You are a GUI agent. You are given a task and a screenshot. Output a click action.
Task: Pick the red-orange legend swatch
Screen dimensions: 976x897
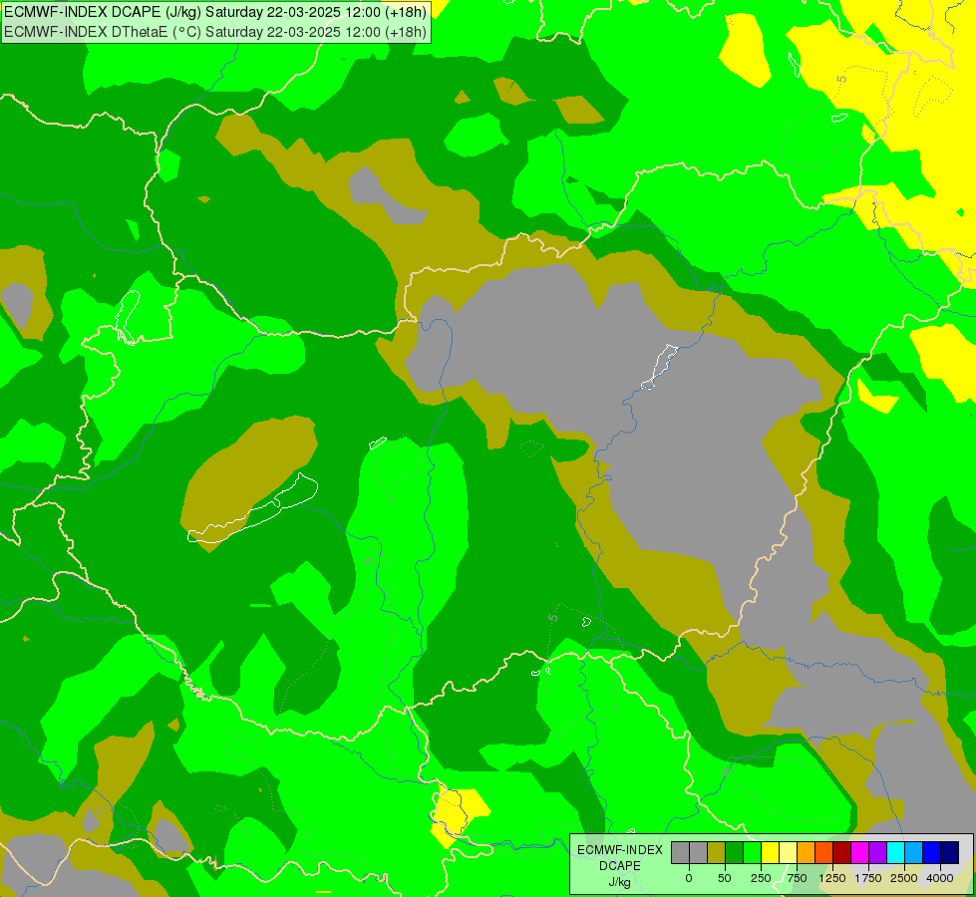point(824,852)
